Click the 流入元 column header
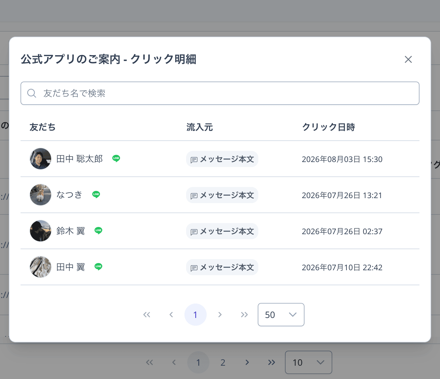440x379 pixels. coord(199,127)
